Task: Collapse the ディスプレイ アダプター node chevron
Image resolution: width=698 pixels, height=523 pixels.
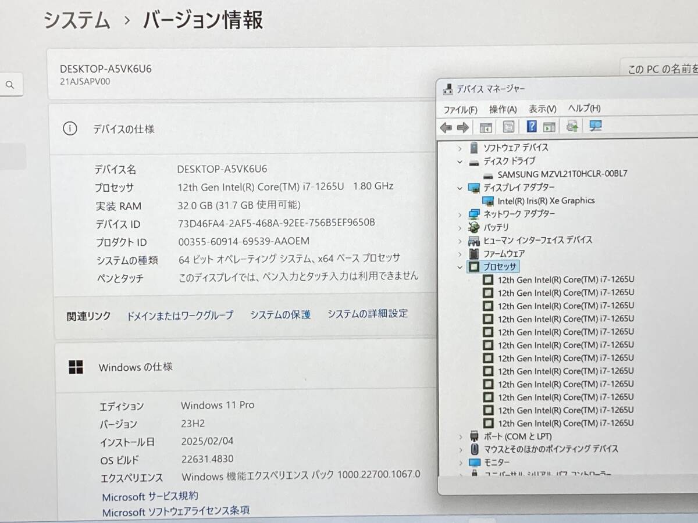Action: 460,187
